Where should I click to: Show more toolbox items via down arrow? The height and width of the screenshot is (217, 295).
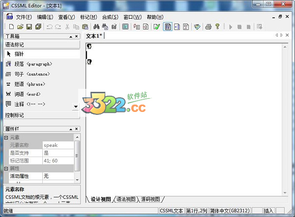(76, 107)
